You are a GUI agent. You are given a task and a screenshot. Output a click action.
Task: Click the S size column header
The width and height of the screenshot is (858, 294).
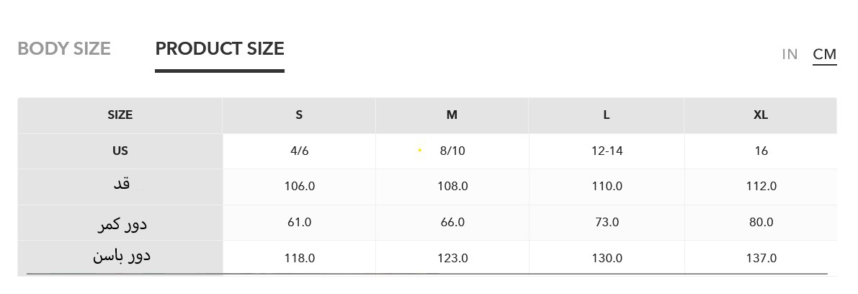(299, 115)
